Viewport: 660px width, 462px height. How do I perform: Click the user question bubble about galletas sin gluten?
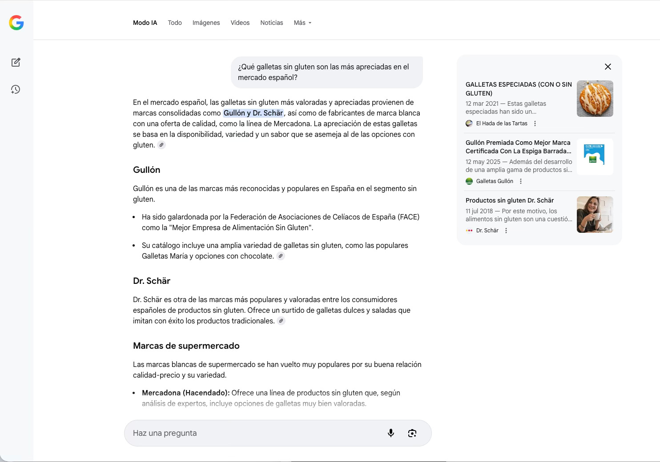pyautogui.click(x=327, y=72)
